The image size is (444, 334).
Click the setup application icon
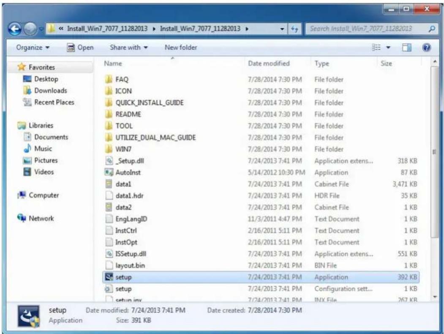click(x=109, y=277)
